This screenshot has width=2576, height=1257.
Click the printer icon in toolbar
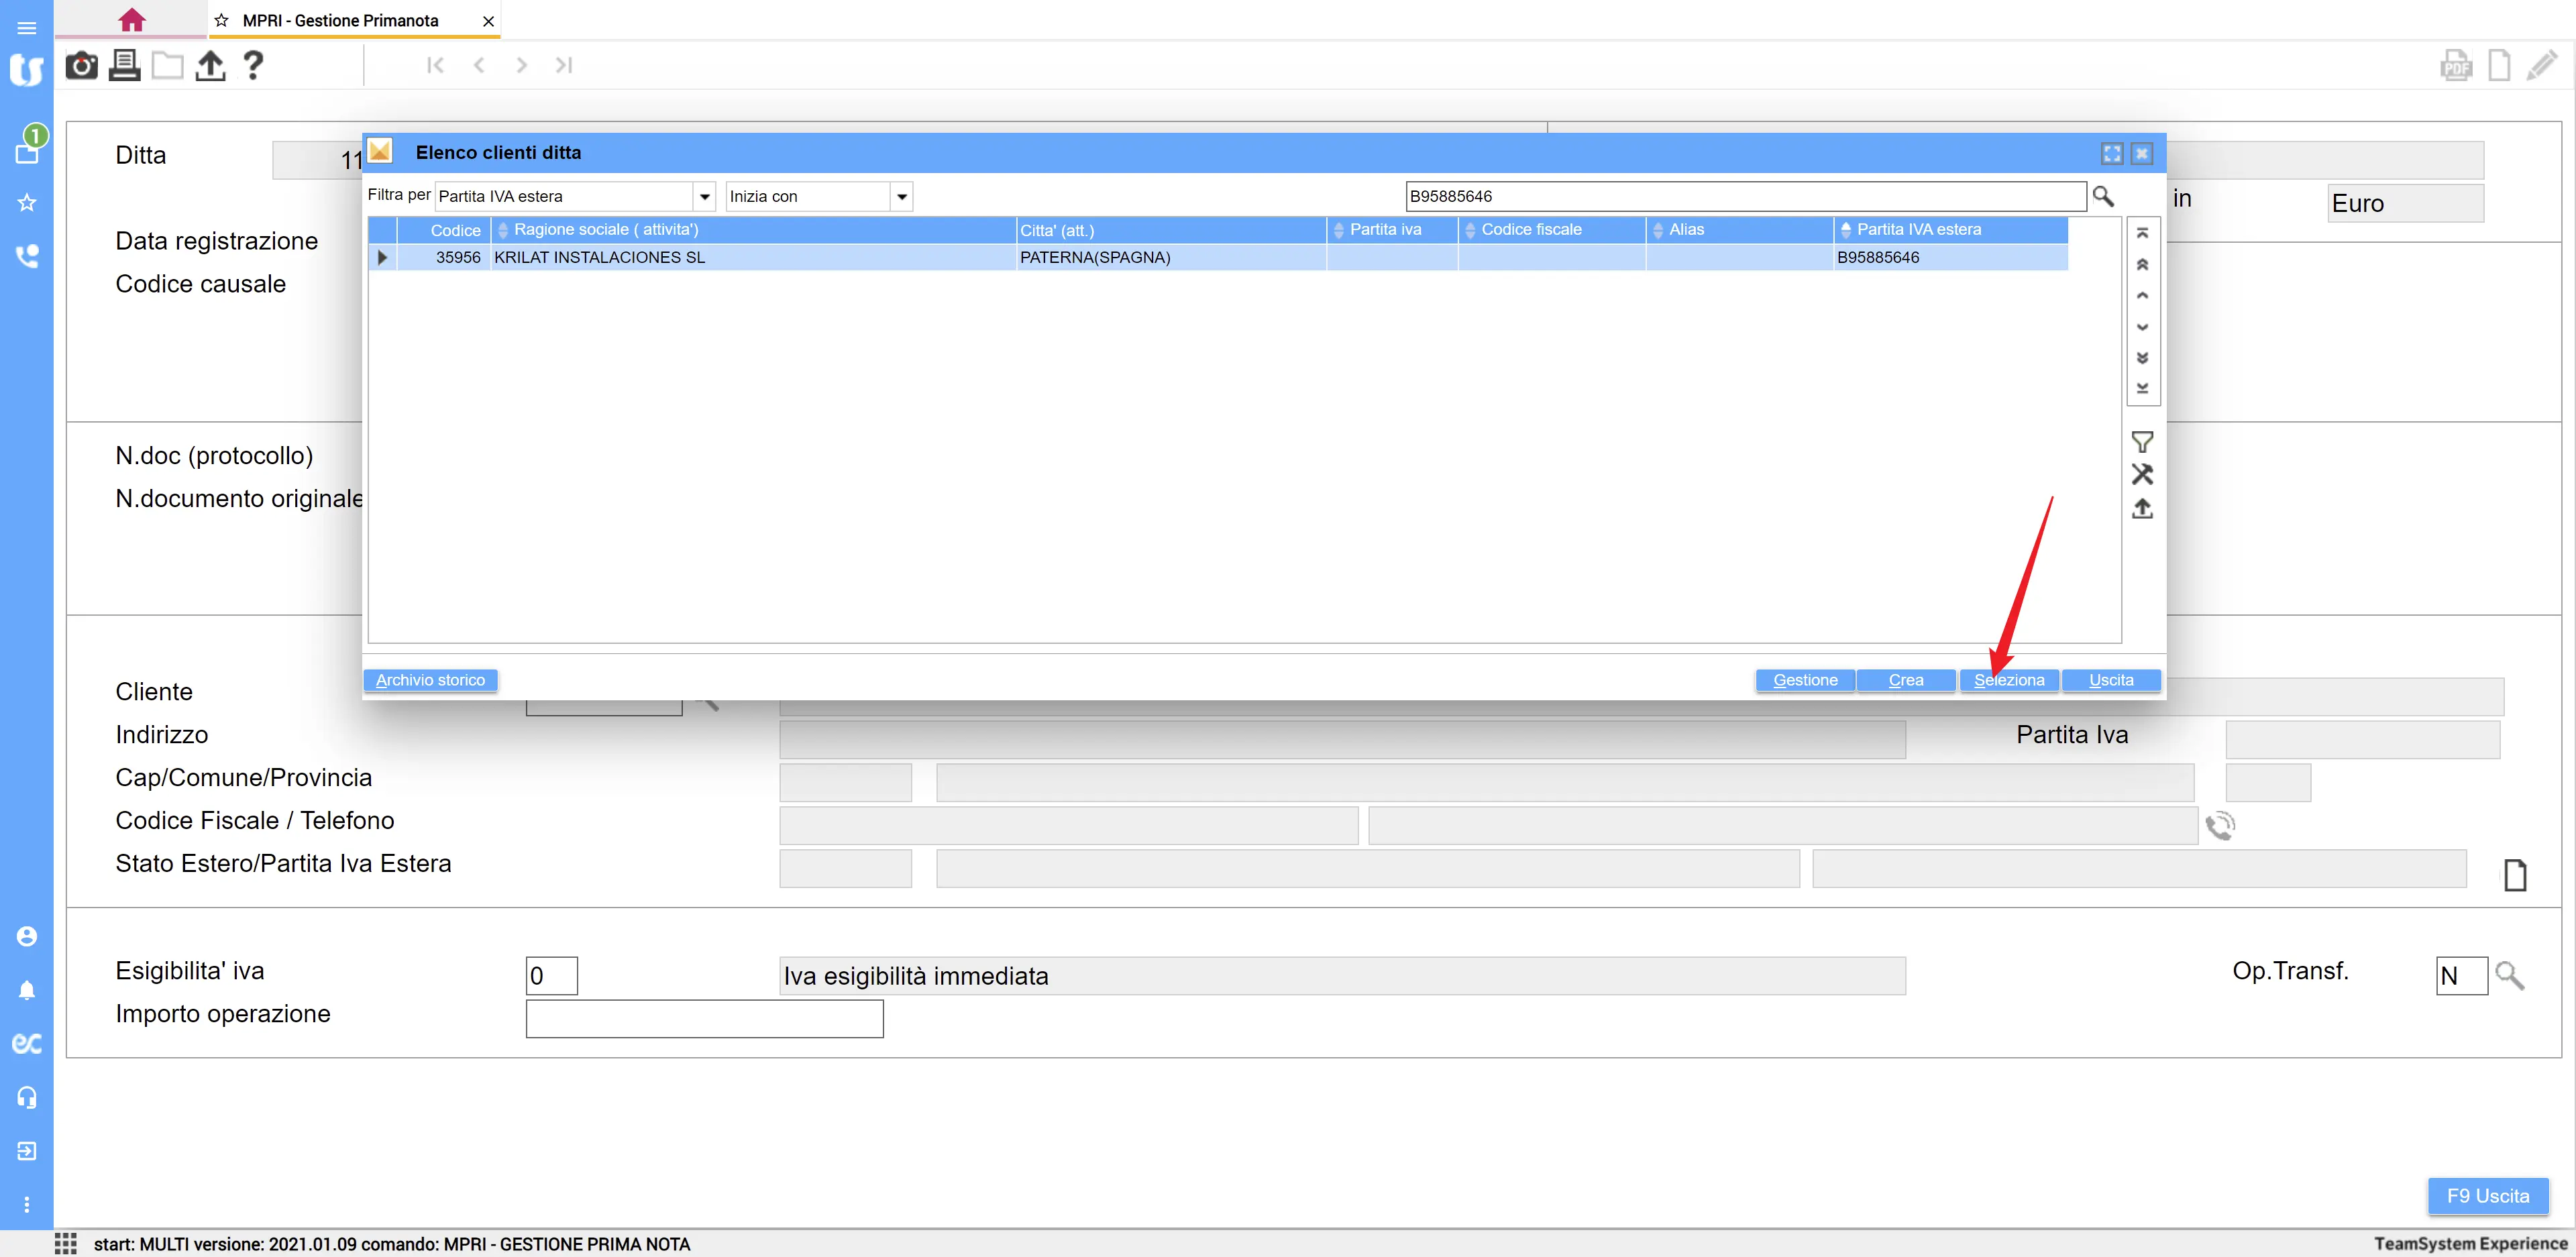pyautogui.click(x=124, y=66)
